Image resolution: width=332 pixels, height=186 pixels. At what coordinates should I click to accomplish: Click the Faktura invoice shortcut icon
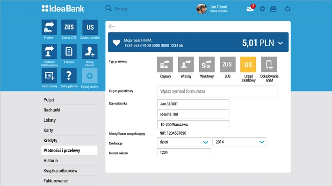coord(69,52)
